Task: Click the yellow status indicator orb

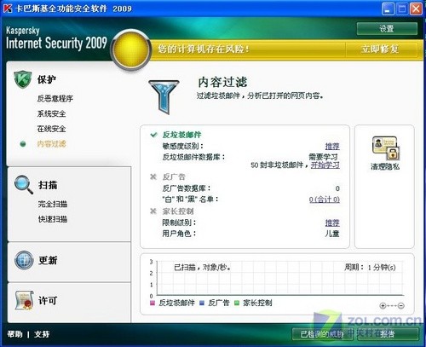Action: click(x=131, y=49)
